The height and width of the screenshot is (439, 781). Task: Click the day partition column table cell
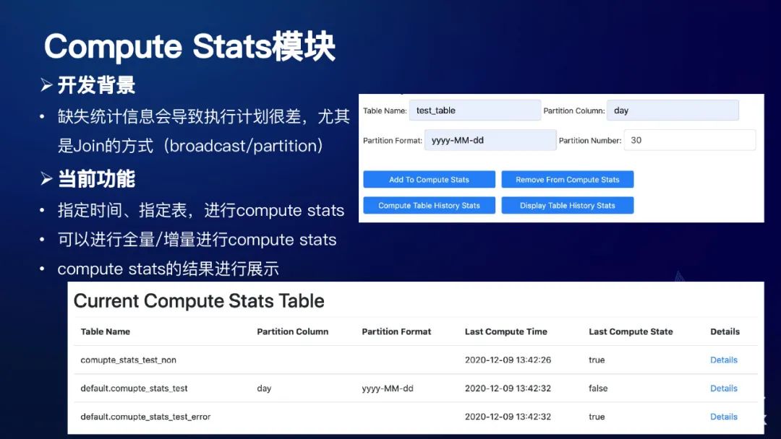click(264, 388)
